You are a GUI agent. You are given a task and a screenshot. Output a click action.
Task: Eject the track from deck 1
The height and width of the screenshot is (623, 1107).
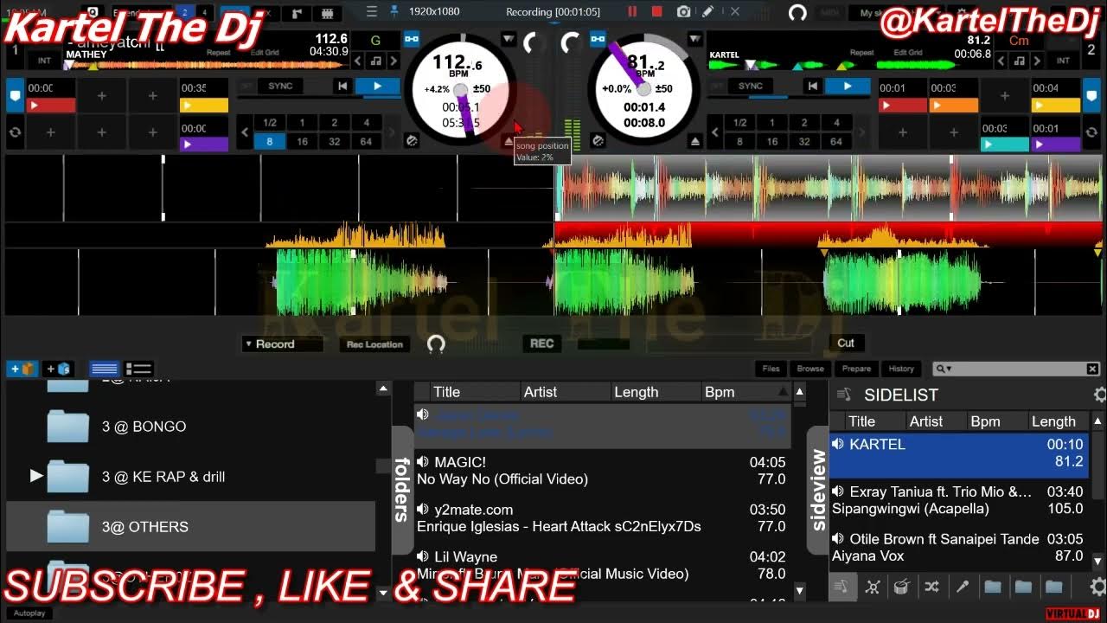click(x=509, y=140)
